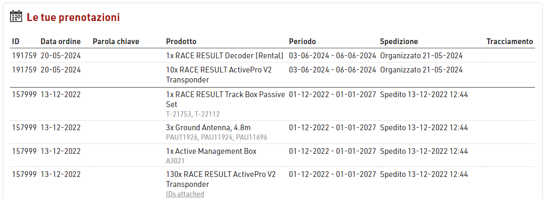This screenshot has width=545, height=199.
Task: Click the Prodotto column header
Action: click(181, 41)
